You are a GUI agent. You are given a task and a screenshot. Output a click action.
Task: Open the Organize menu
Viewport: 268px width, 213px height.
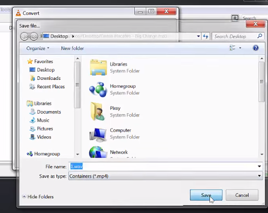point(38,49)
